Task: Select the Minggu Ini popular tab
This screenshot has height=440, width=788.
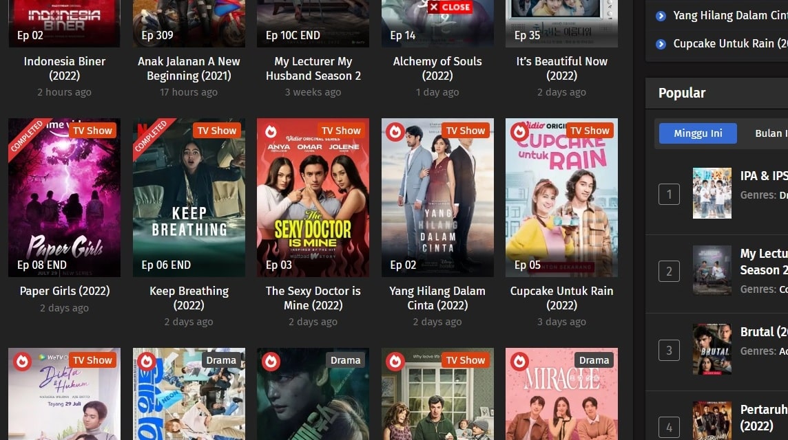Action: [698, 133]
